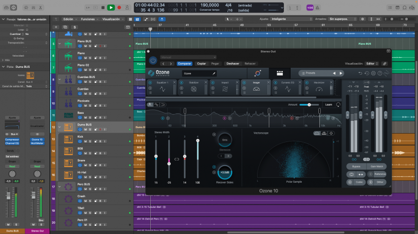Record-enable the Dums BUS track

click(x=100, y=129)
